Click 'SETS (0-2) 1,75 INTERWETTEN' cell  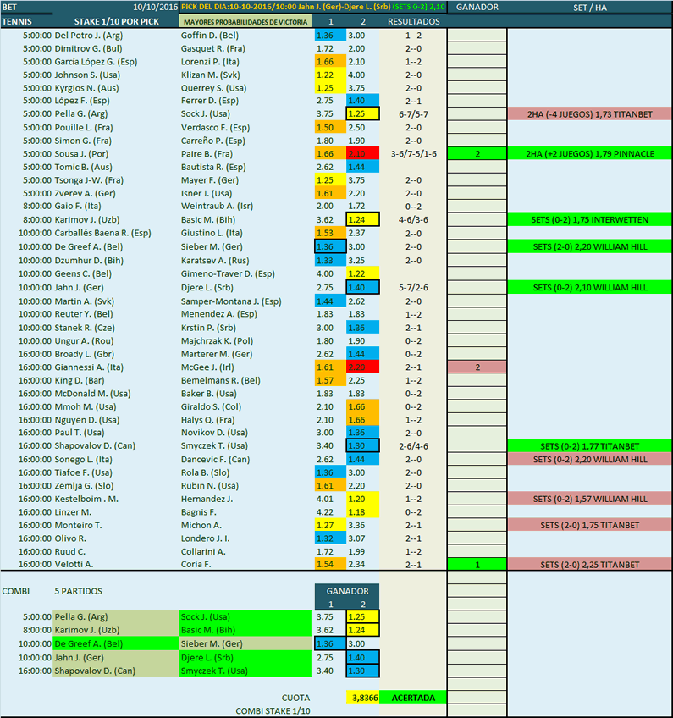click(x=590, y=220)
